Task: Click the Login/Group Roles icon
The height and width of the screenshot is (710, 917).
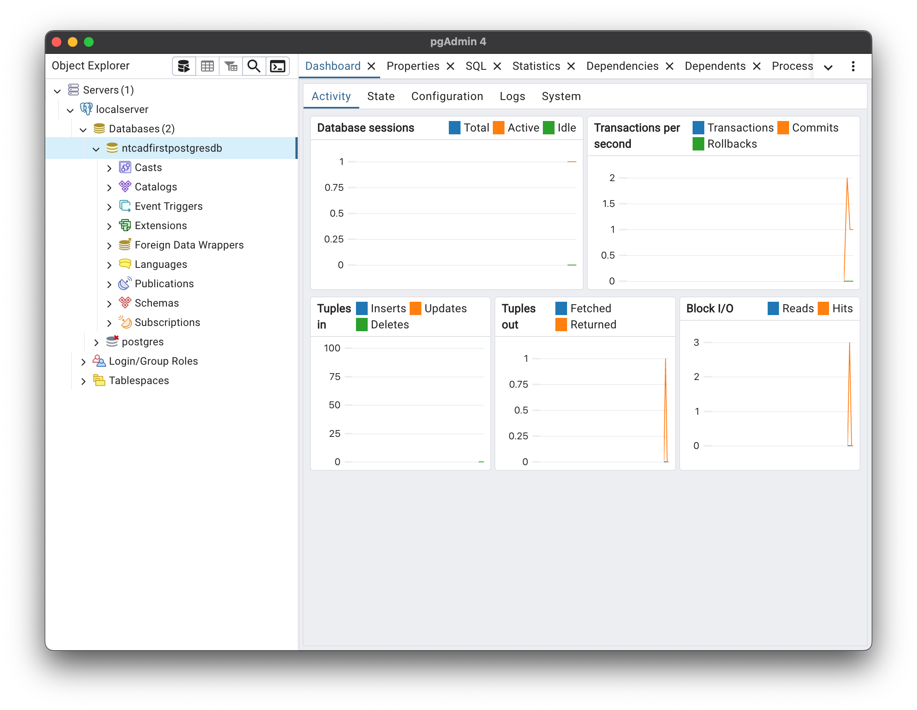Action: [x=99, y=361]
